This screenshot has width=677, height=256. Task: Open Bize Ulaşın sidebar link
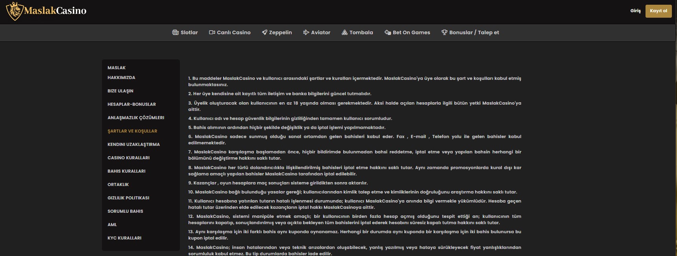[x=120, y=91]
